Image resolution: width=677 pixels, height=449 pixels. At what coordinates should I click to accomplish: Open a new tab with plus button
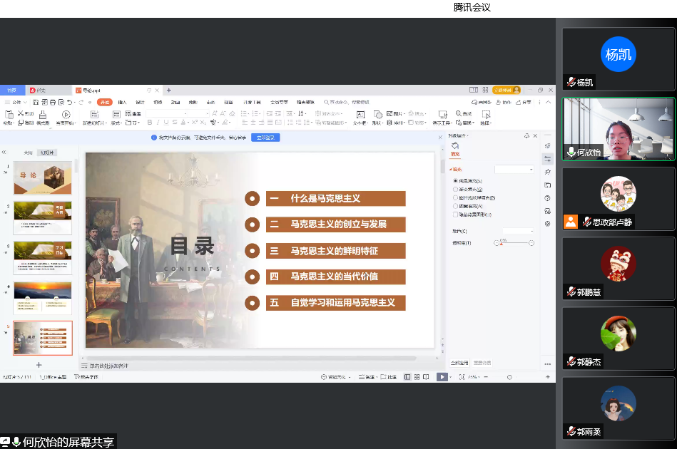pos(169,90)
